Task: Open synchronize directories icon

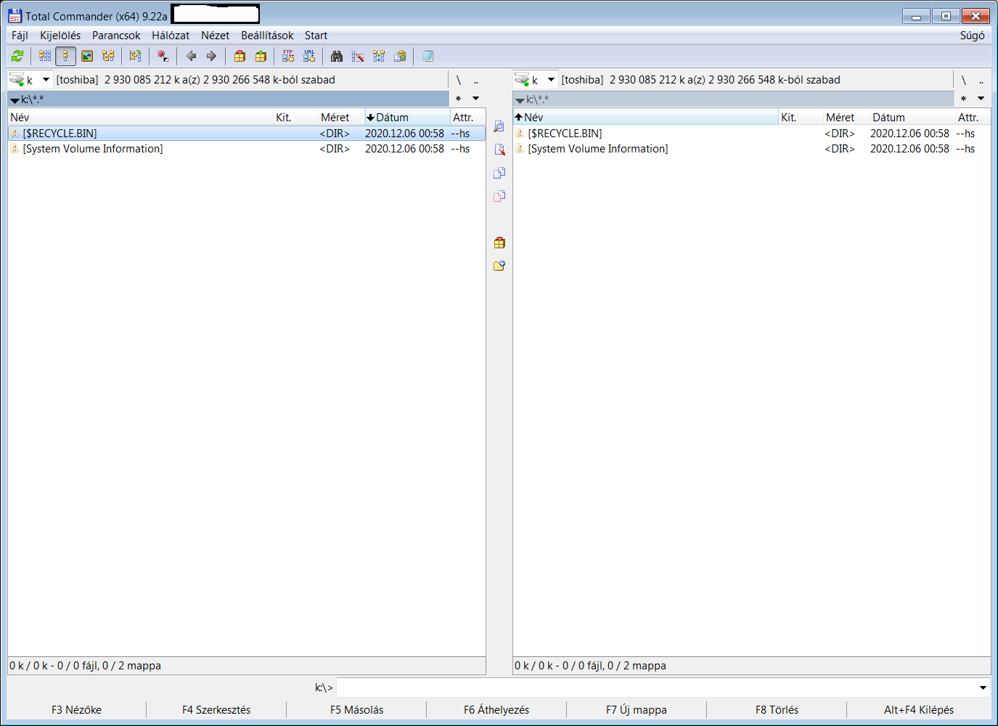Action: 379,56
